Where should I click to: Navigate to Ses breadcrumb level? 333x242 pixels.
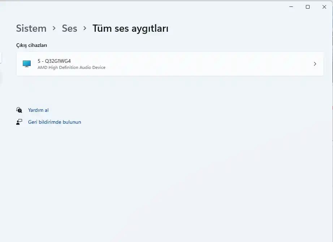tap(69, 28)
